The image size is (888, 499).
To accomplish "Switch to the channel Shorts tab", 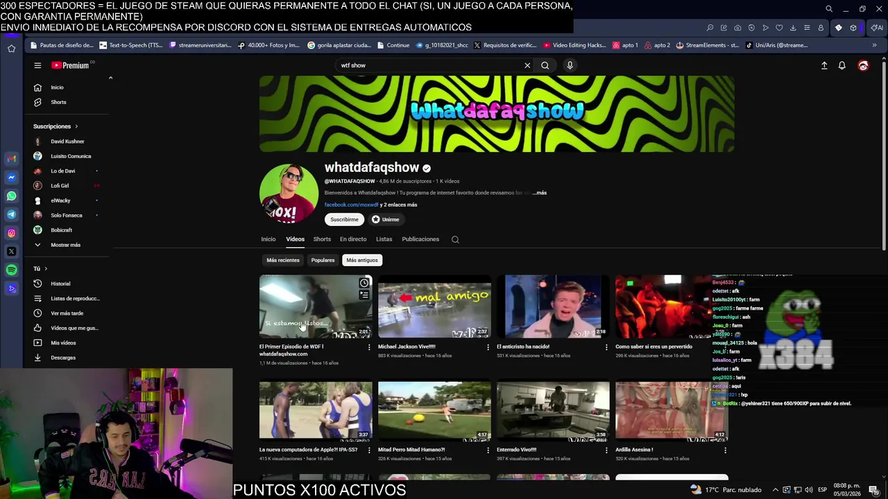I will tap(322, 239).
